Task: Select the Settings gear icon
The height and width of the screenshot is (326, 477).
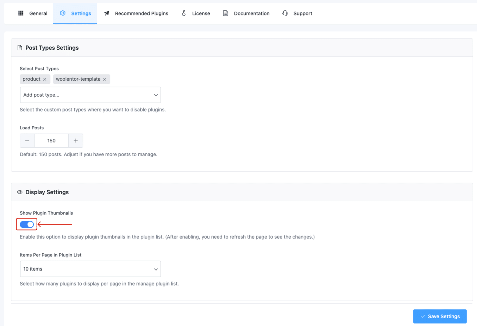Action: point(63,13)
